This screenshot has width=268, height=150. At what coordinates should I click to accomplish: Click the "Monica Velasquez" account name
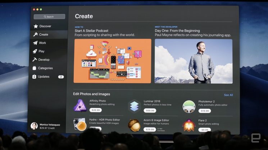50,125
